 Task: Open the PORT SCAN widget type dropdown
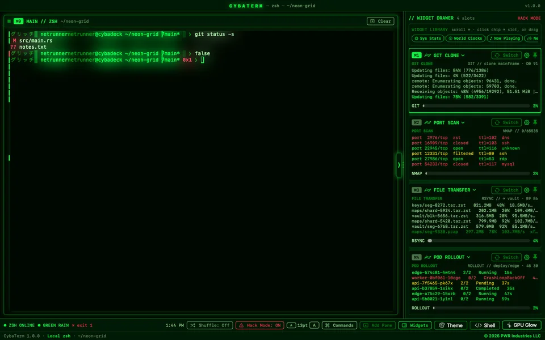pos(449,122)
